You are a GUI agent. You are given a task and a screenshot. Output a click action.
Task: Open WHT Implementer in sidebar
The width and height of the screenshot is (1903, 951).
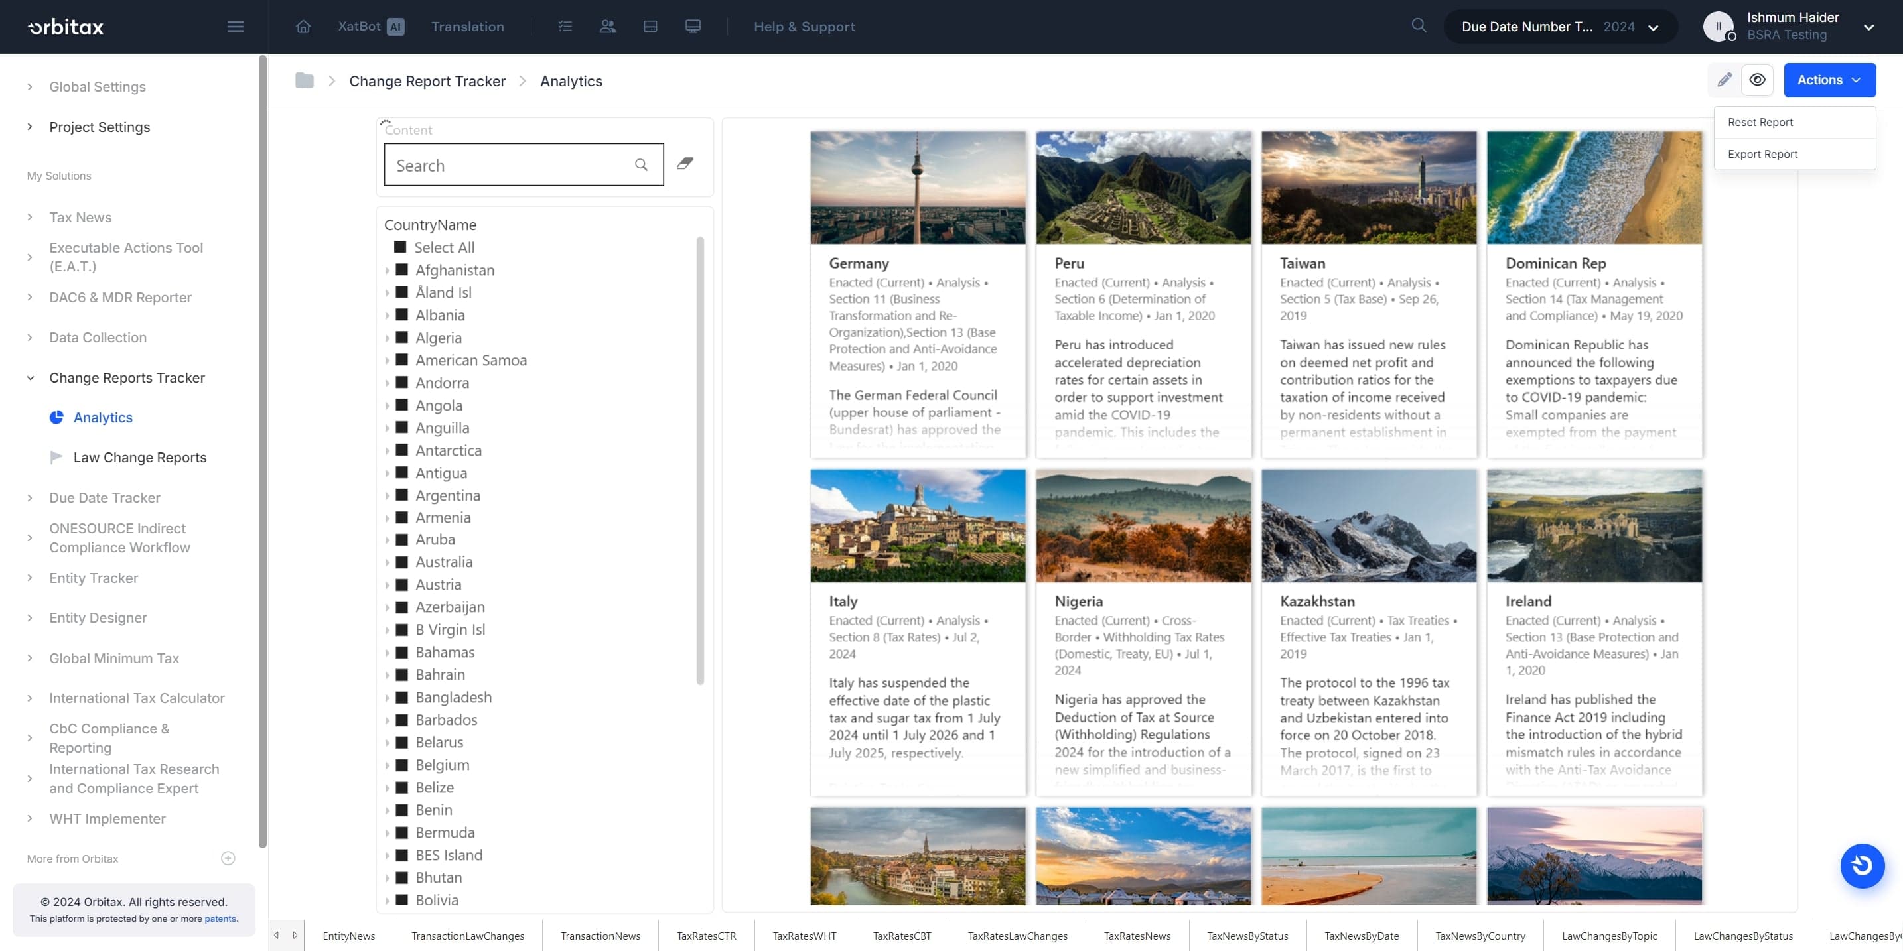point(107,819)
